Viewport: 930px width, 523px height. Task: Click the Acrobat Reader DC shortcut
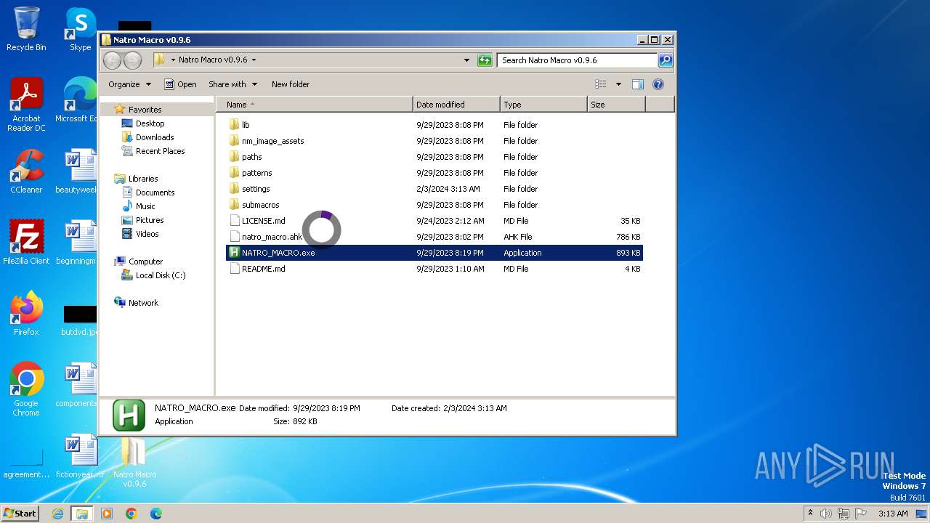(x=26, y=105)
